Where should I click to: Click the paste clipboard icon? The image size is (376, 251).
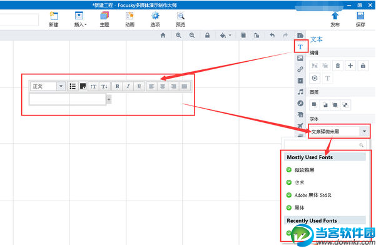pos(257,36)
